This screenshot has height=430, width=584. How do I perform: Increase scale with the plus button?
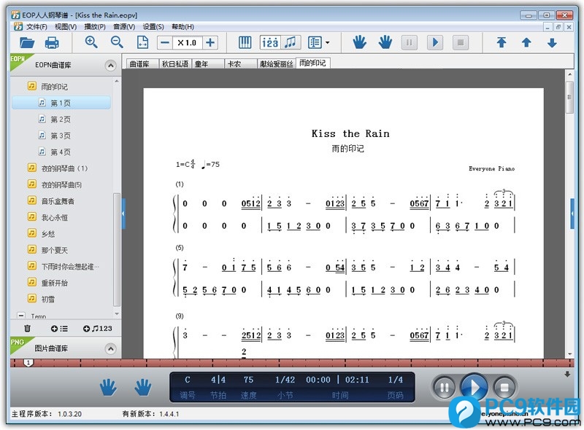click(x=210, y=42)
